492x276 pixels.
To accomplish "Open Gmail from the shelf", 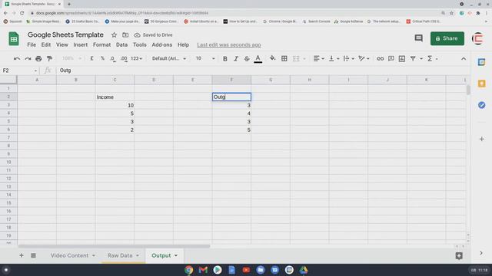I will (203, 270).
